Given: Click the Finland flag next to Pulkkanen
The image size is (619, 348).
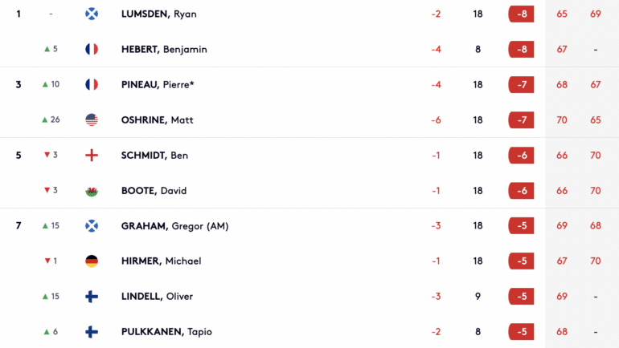Looking at the screenshot, I should point(92,332).
